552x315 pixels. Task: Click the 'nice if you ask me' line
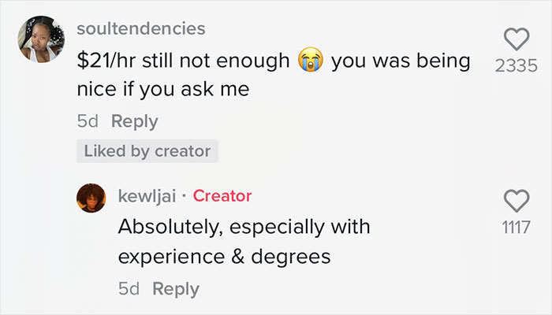[x=162, y=90]
